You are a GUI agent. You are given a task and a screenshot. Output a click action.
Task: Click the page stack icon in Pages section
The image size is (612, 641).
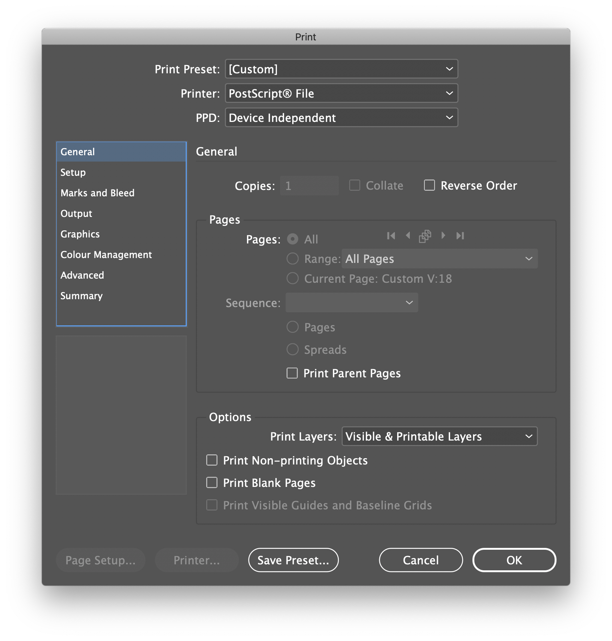[x=425, y=236]
